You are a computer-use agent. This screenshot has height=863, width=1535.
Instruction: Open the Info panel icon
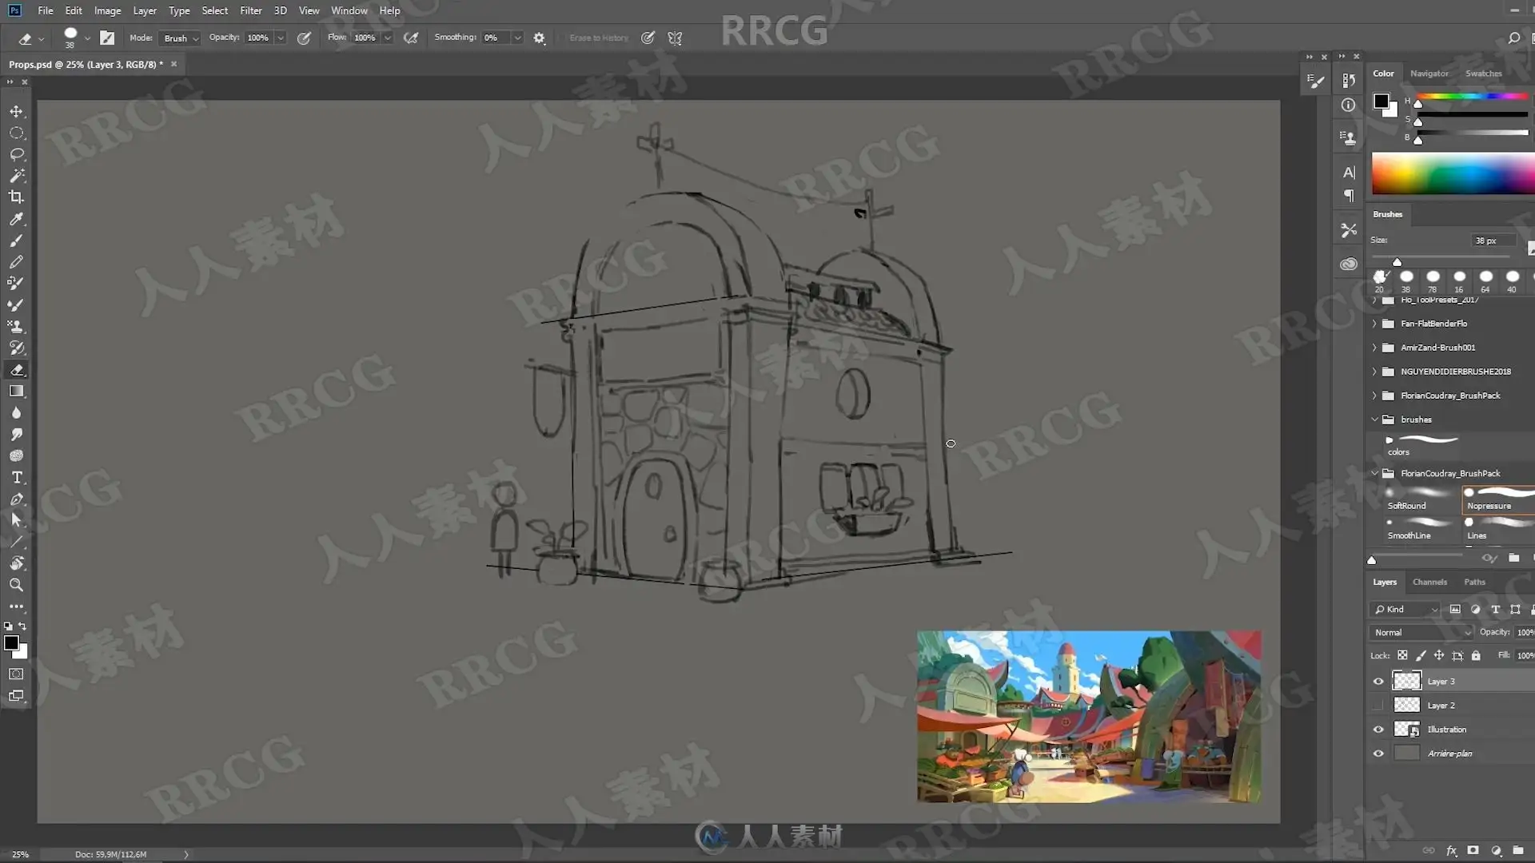pos(1349,105)
